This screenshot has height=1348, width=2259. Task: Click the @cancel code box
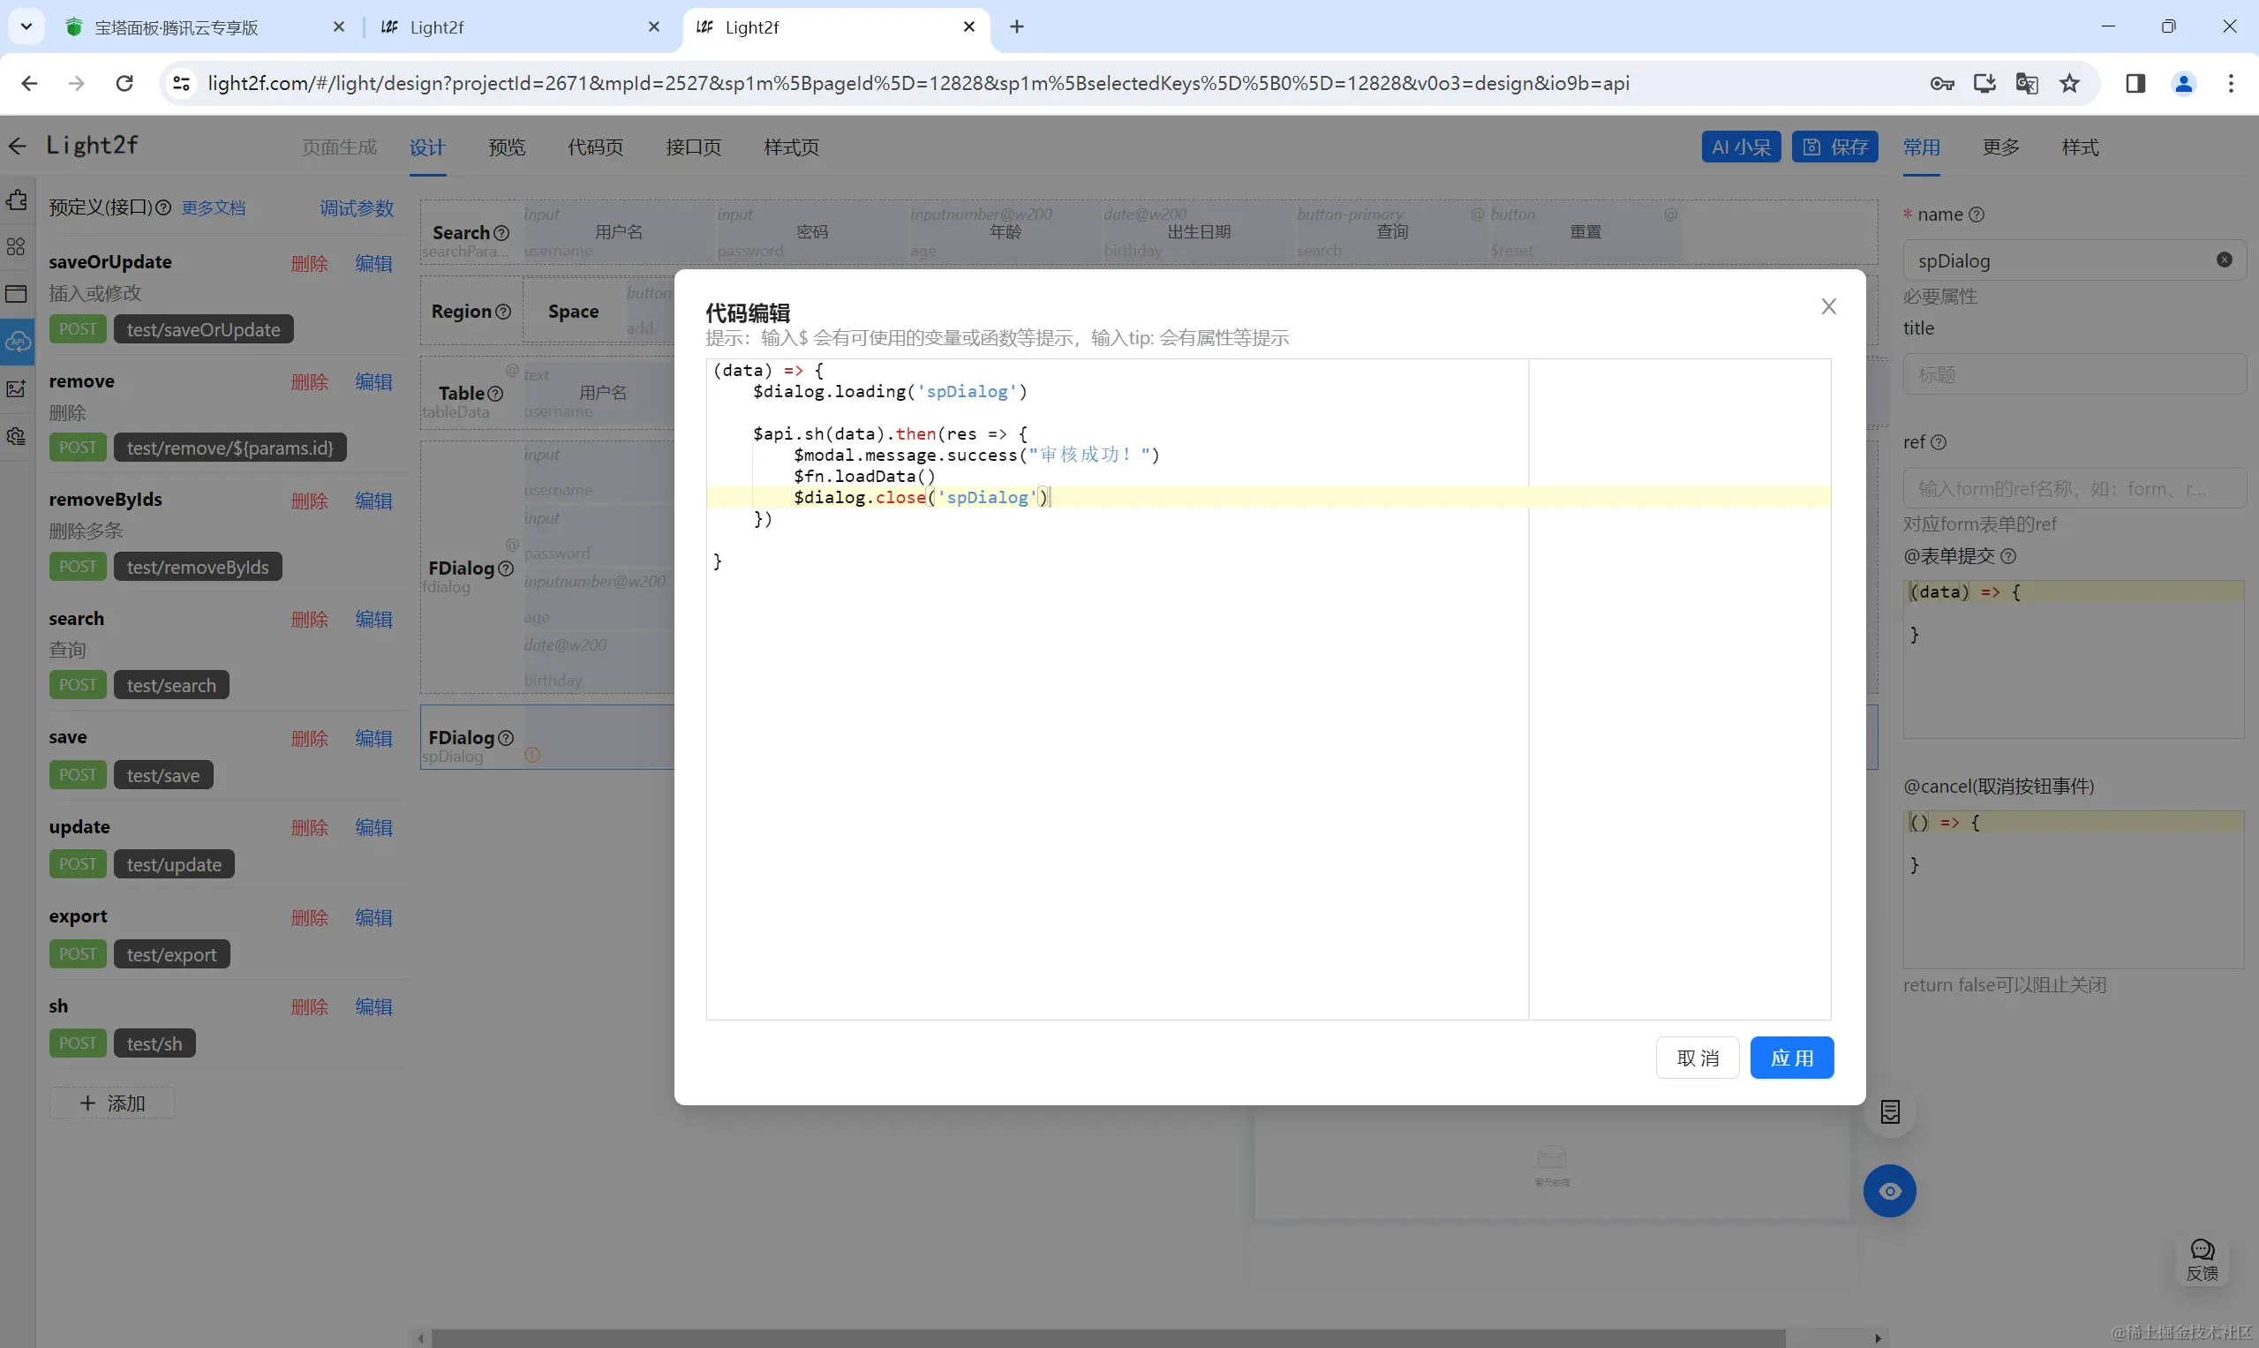coord(2074,890)
